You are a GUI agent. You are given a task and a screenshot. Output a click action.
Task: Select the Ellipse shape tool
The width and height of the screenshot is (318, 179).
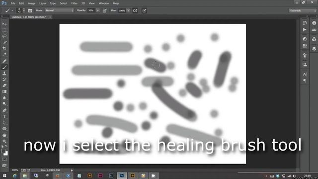[4, 129]
